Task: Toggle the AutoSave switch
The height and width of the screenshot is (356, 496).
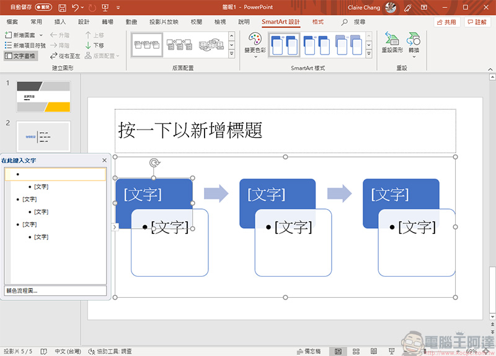Action: pos(43,7)
